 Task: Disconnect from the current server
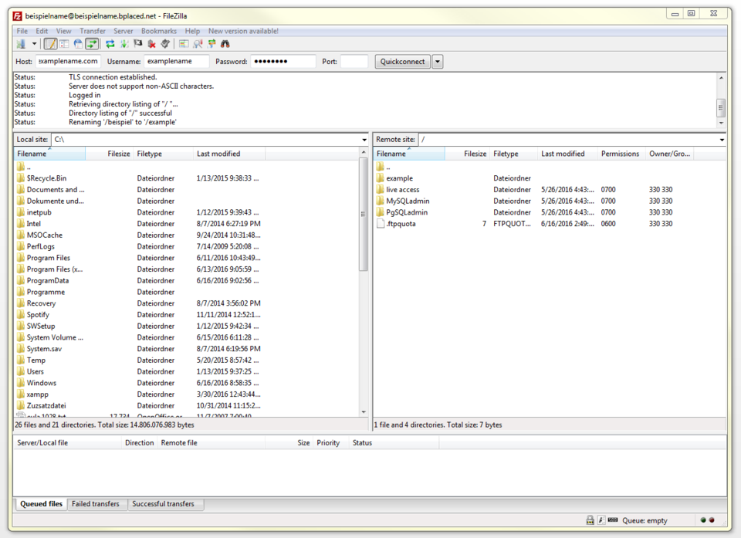pos(152,44)
